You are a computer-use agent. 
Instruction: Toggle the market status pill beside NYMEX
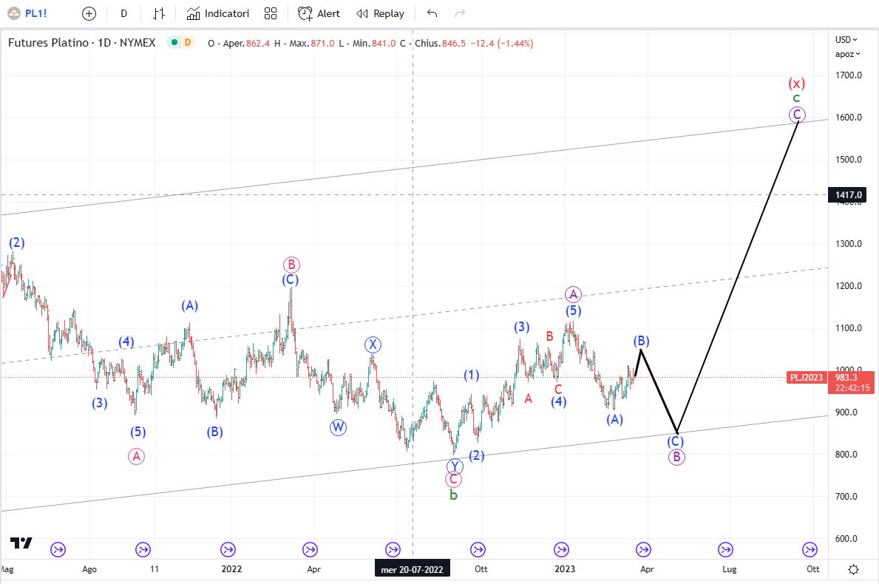click(x=181, y=43)
